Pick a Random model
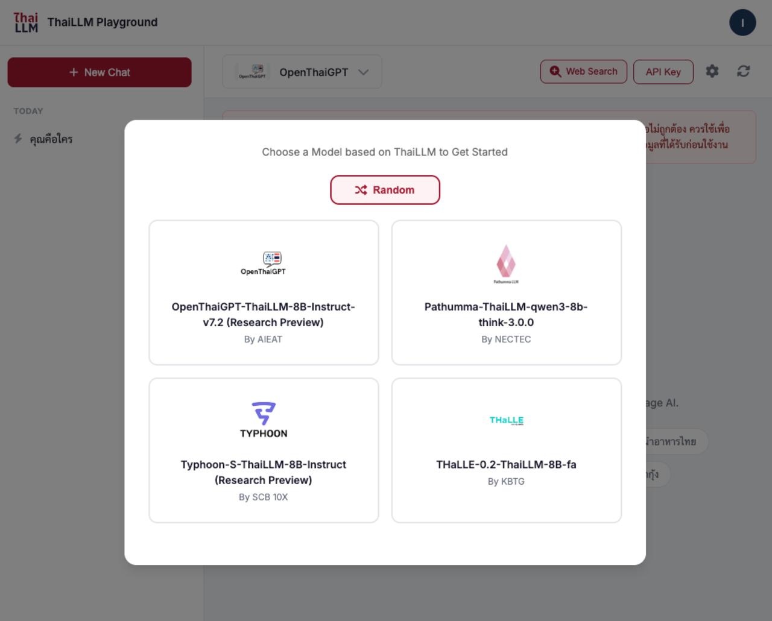The image size is (772, 621). (385, 190)
